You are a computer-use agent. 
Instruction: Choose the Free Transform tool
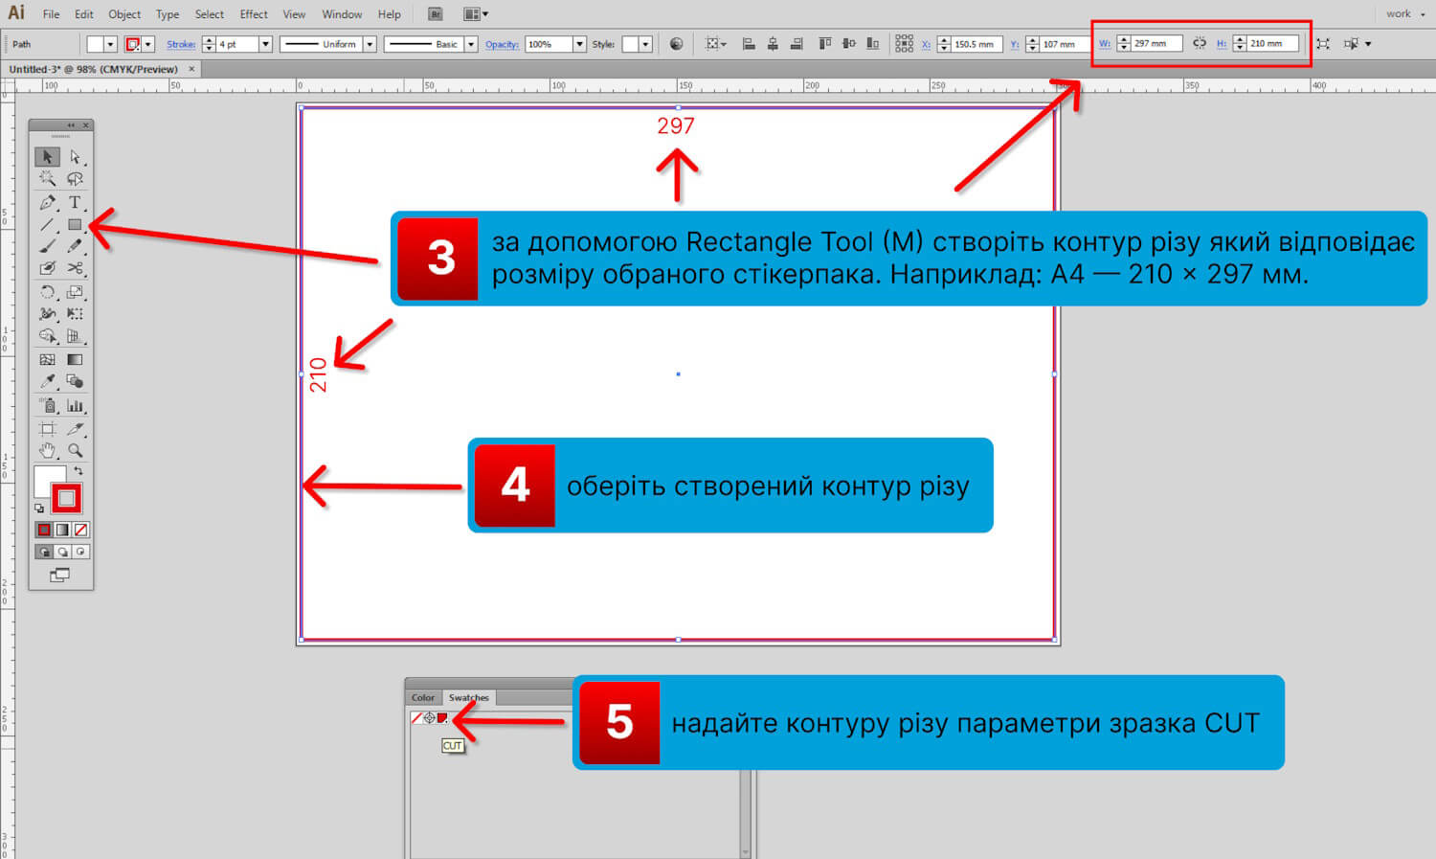75,314
